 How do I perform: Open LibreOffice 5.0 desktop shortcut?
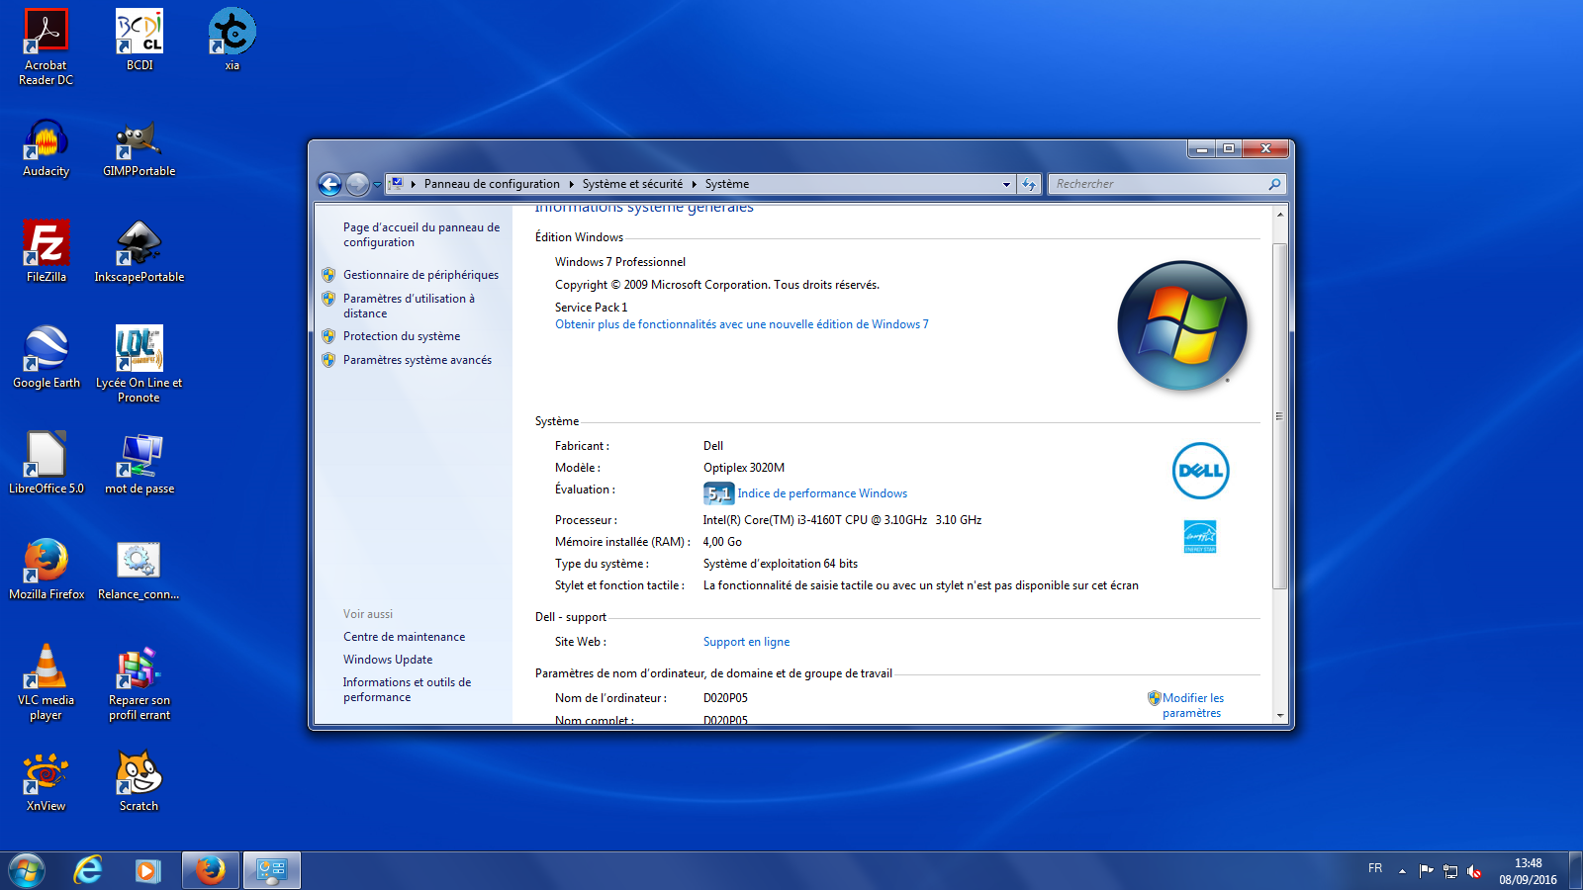[46, 463]
